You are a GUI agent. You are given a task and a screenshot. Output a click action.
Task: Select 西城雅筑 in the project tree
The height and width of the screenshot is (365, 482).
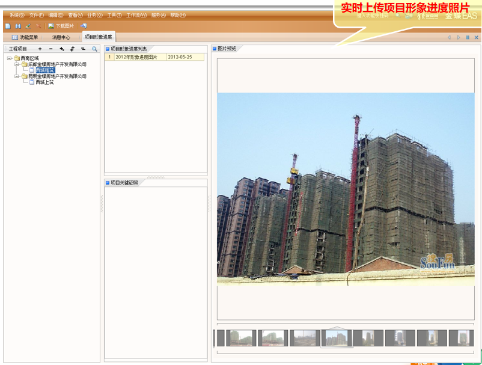pyautogui.click(x=45, y=70)
